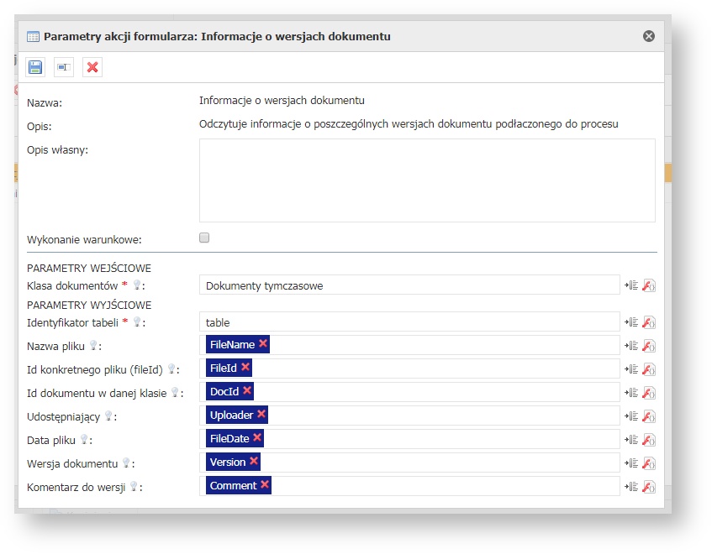Open variable picker for Komentarz do wersji

point(631,486)
